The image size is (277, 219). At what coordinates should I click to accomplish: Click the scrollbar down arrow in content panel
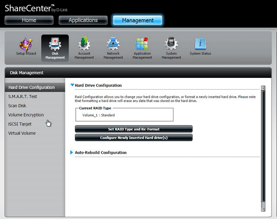pos(263,209)
